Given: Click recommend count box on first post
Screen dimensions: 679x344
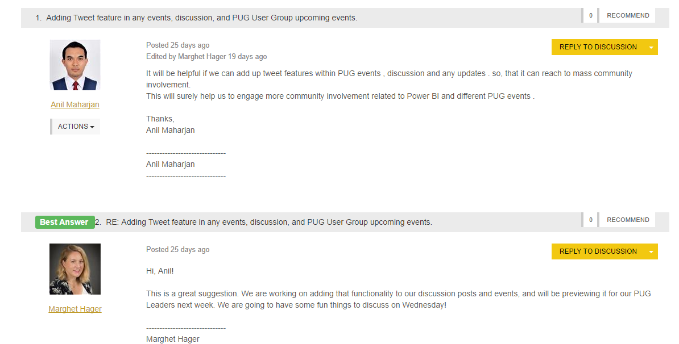Looking at the screenshot, I should 590,15.
